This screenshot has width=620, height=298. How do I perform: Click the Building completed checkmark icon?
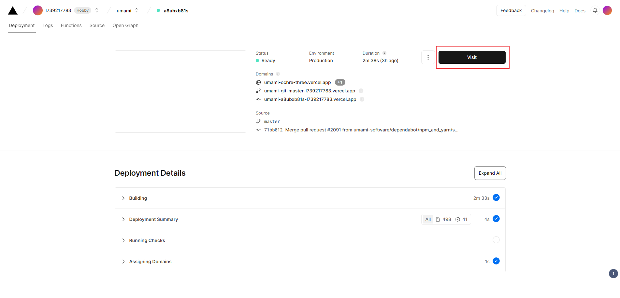[x=496, y=197]
